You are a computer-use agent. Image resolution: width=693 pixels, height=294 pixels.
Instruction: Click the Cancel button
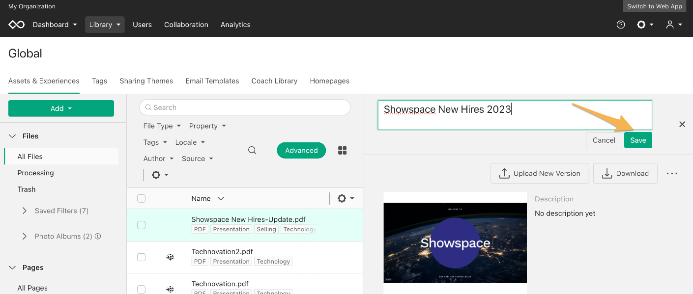pos(604,140)
